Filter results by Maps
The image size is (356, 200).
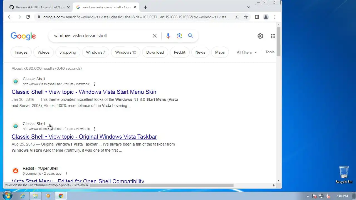click(x=220, y=52)
